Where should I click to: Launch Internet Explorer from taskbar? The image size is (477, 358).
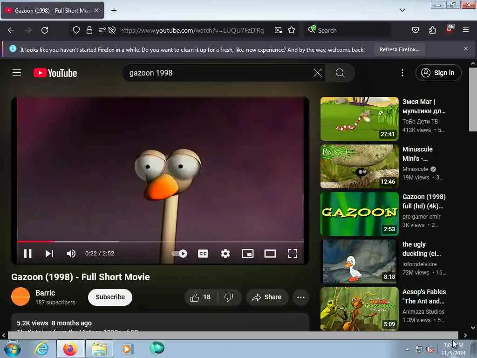coord(41,349)
